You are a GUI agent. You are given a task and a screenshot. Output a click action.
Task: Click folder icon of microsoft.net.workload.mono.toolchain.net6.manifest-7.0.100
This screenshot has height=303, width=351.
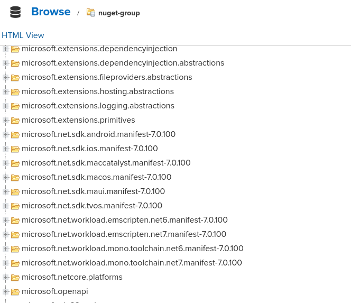click(15, 249)
